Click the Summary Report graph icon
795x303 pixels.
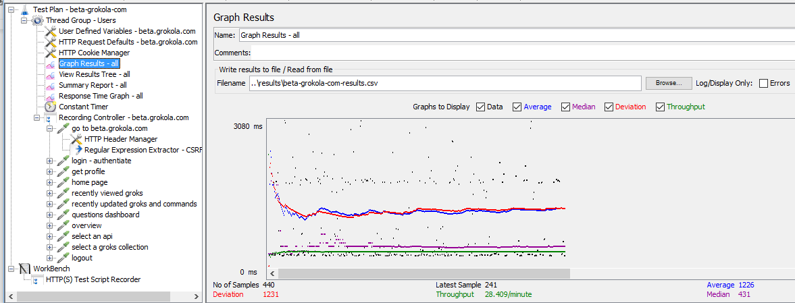point(51,85)
